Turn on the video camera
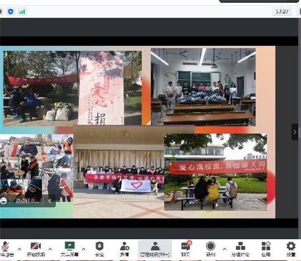Image resolution: width=301 pixels, height=261 pixels. click(x=36, y=247)
